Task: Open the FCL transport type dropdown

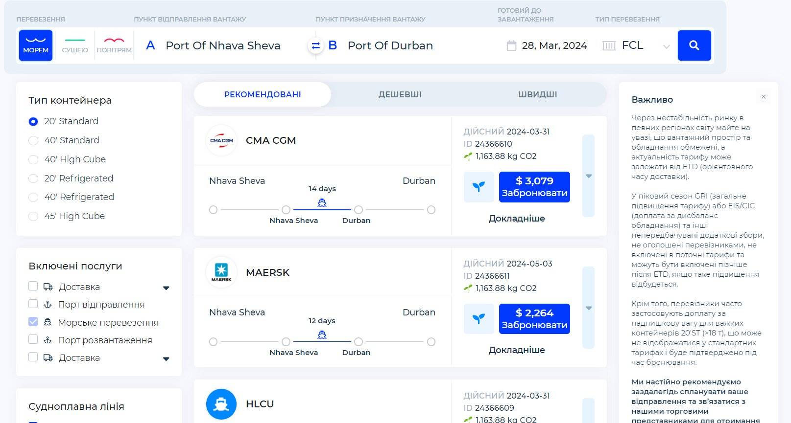Action: [666, 46]
